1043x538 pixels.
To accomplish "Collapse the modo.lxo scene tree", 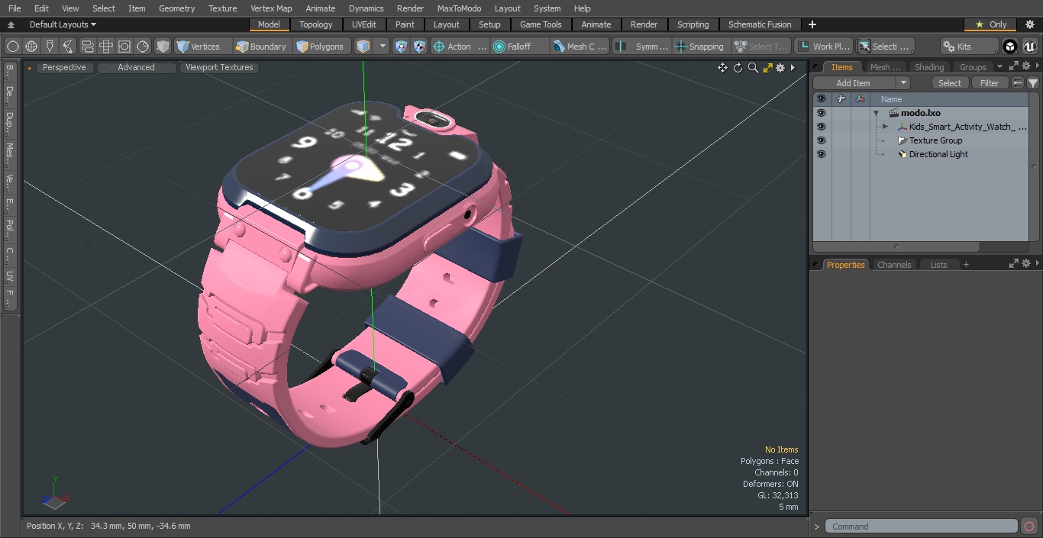I will [x=877, y=113].
